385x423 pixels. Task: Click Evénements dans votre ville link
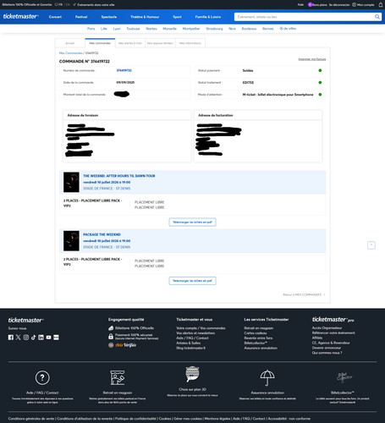(x=94, y=5)
